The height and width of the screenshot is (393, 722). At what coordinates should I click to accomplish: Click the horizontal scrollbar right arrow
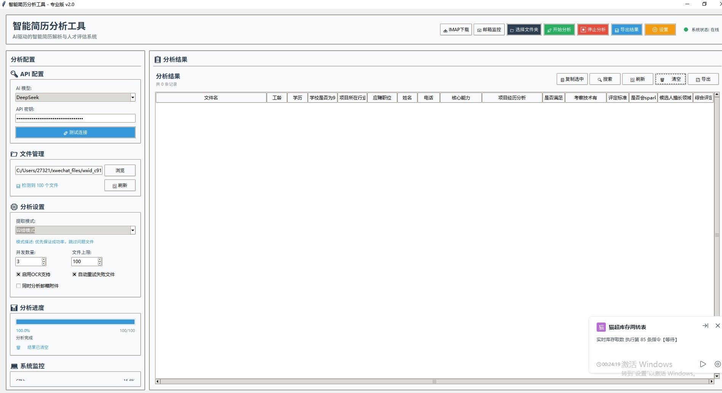coord(711,381)
